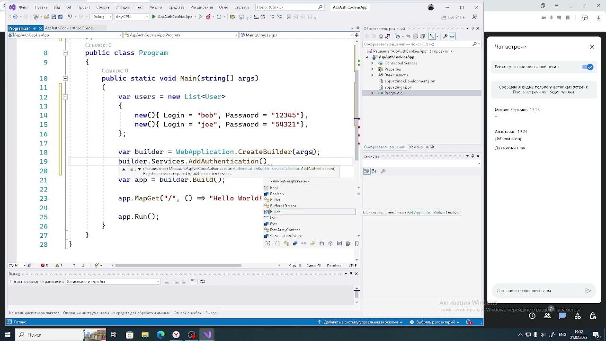This screenshot has width=606, height=341.
Task: Click the wrench Properties icon in Solution Explorer
Action: coord(445,36)
